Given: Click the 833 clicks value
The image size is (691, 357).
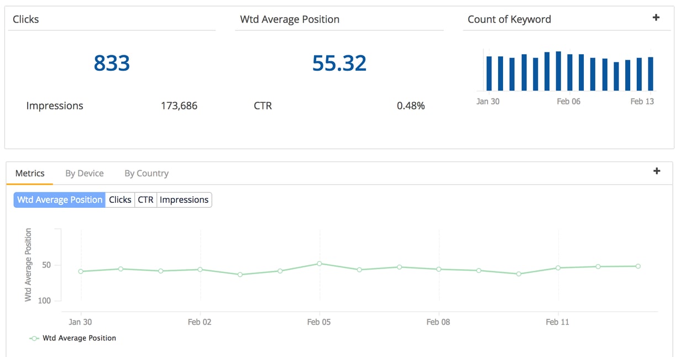Looking at the screenshot, I should [112, 63].
